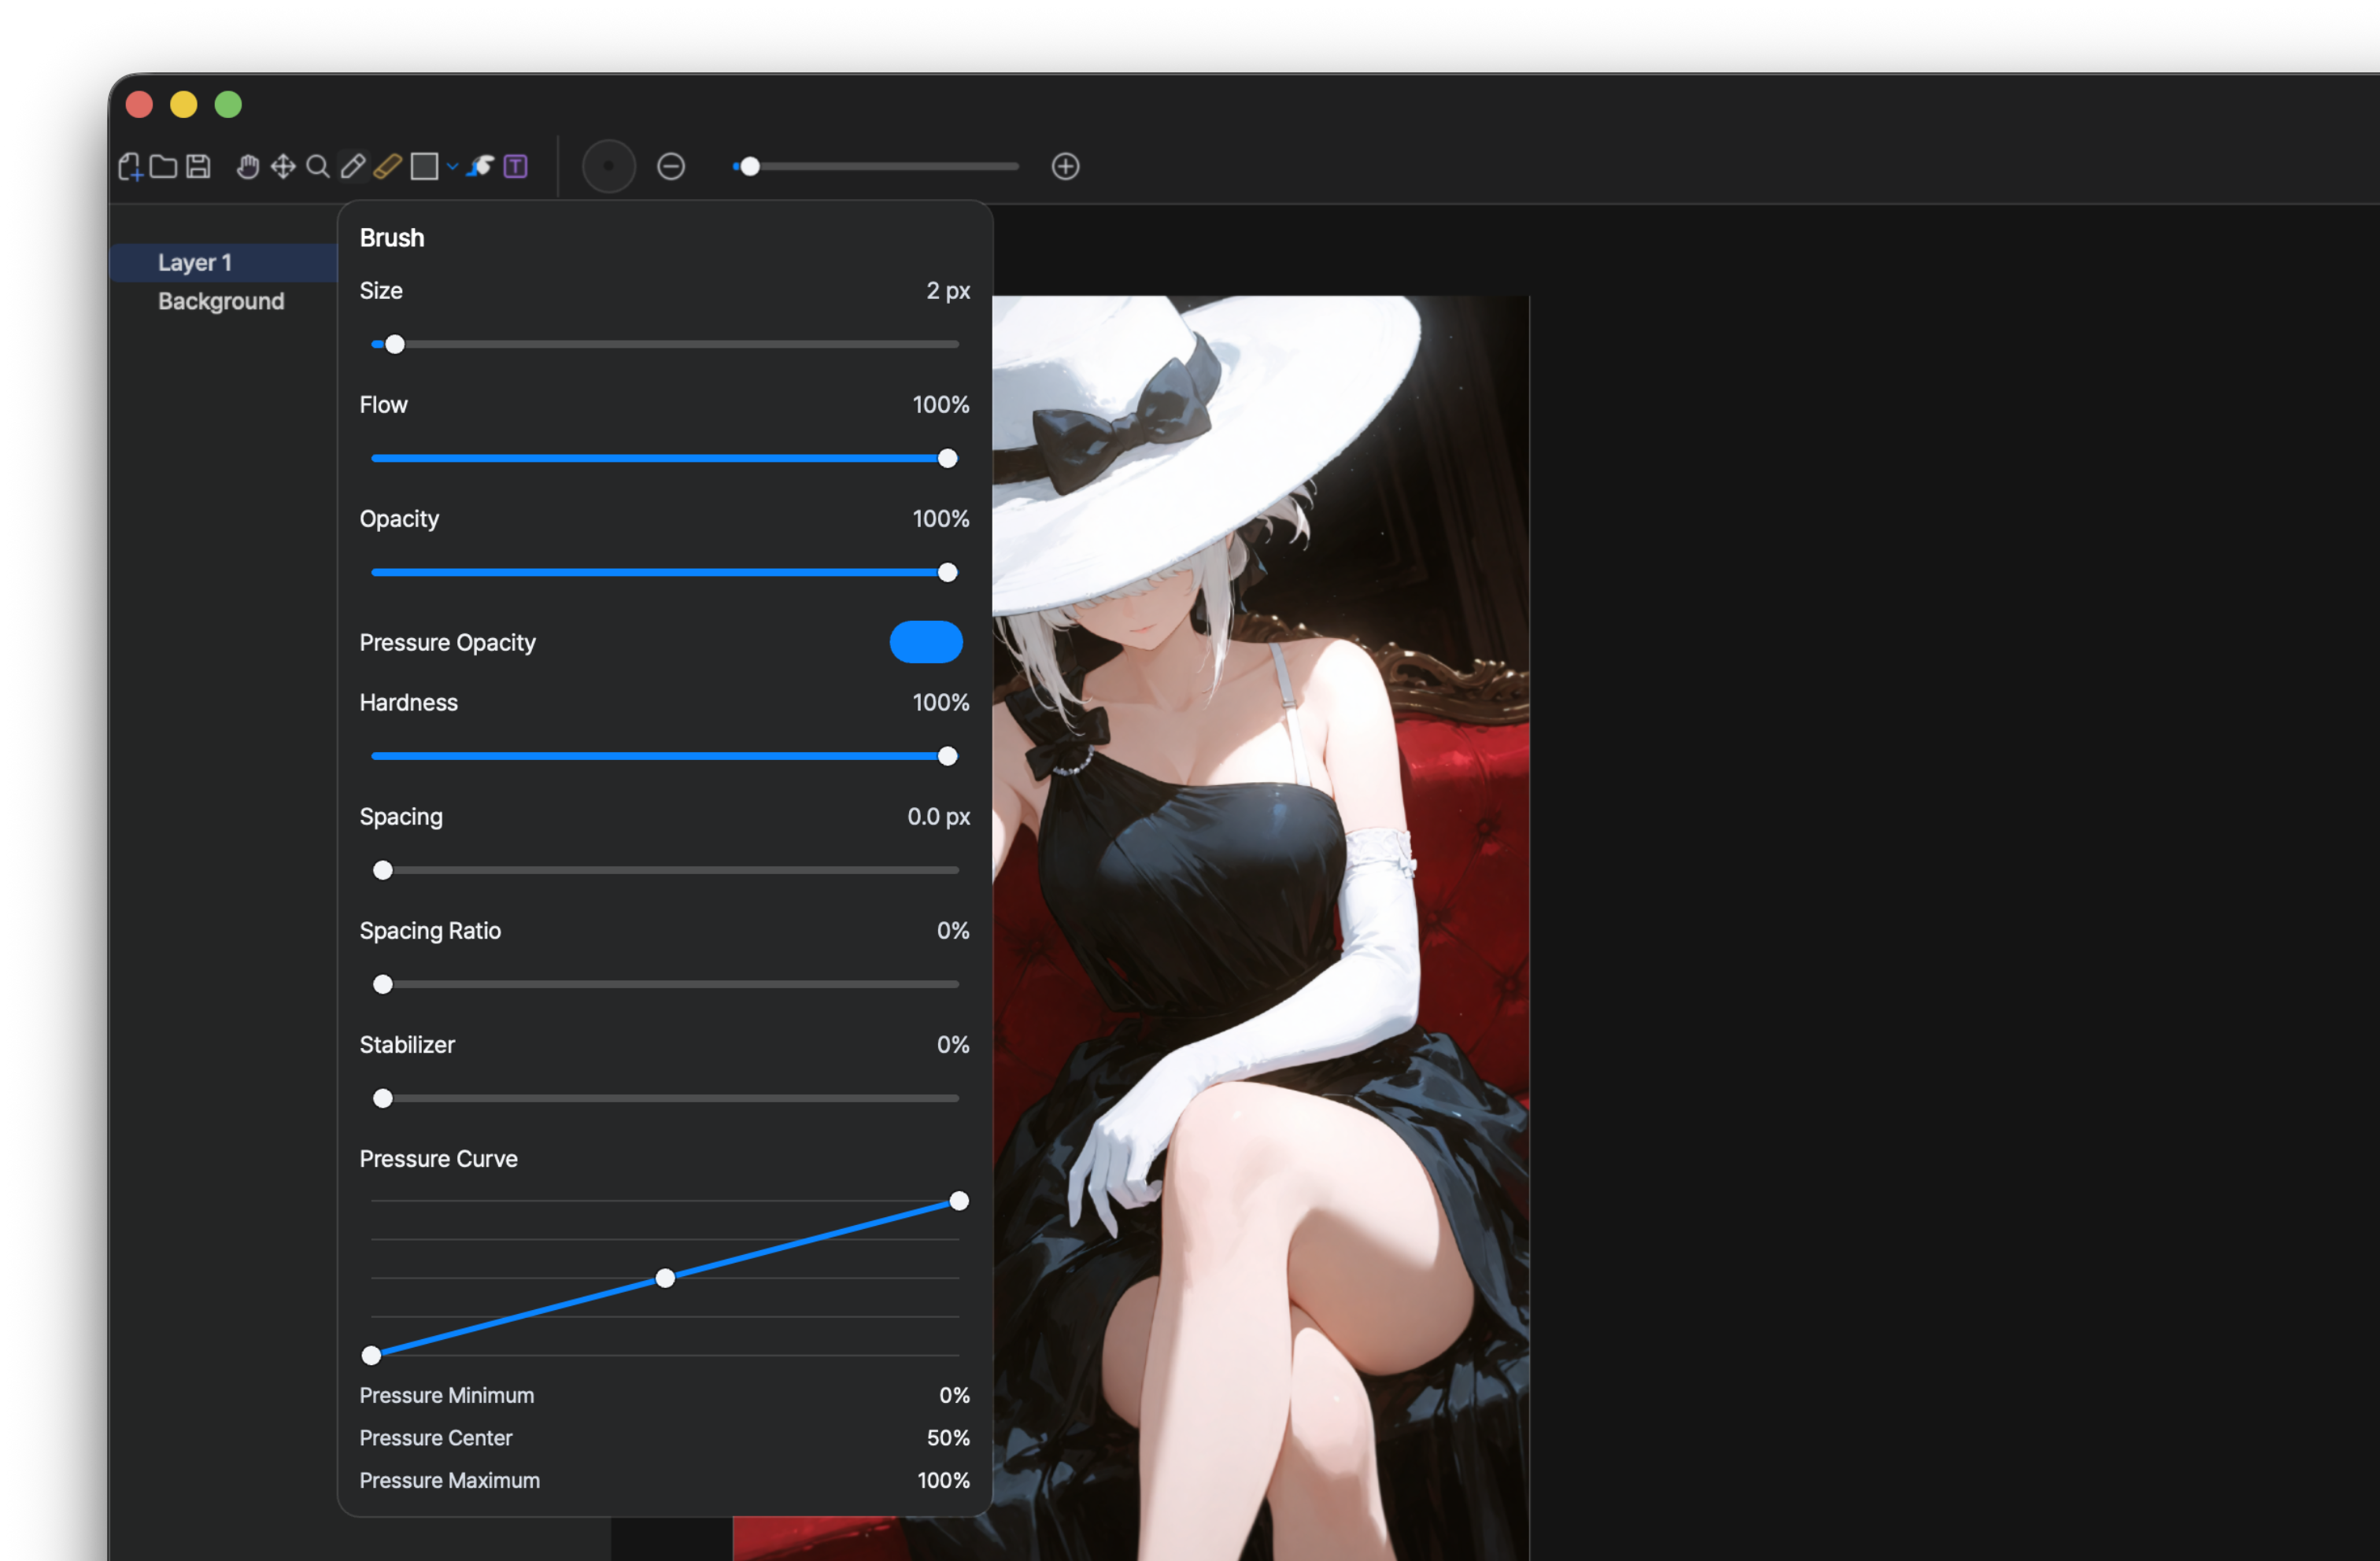Click the Hardness 100% value

tap(941, 703)
